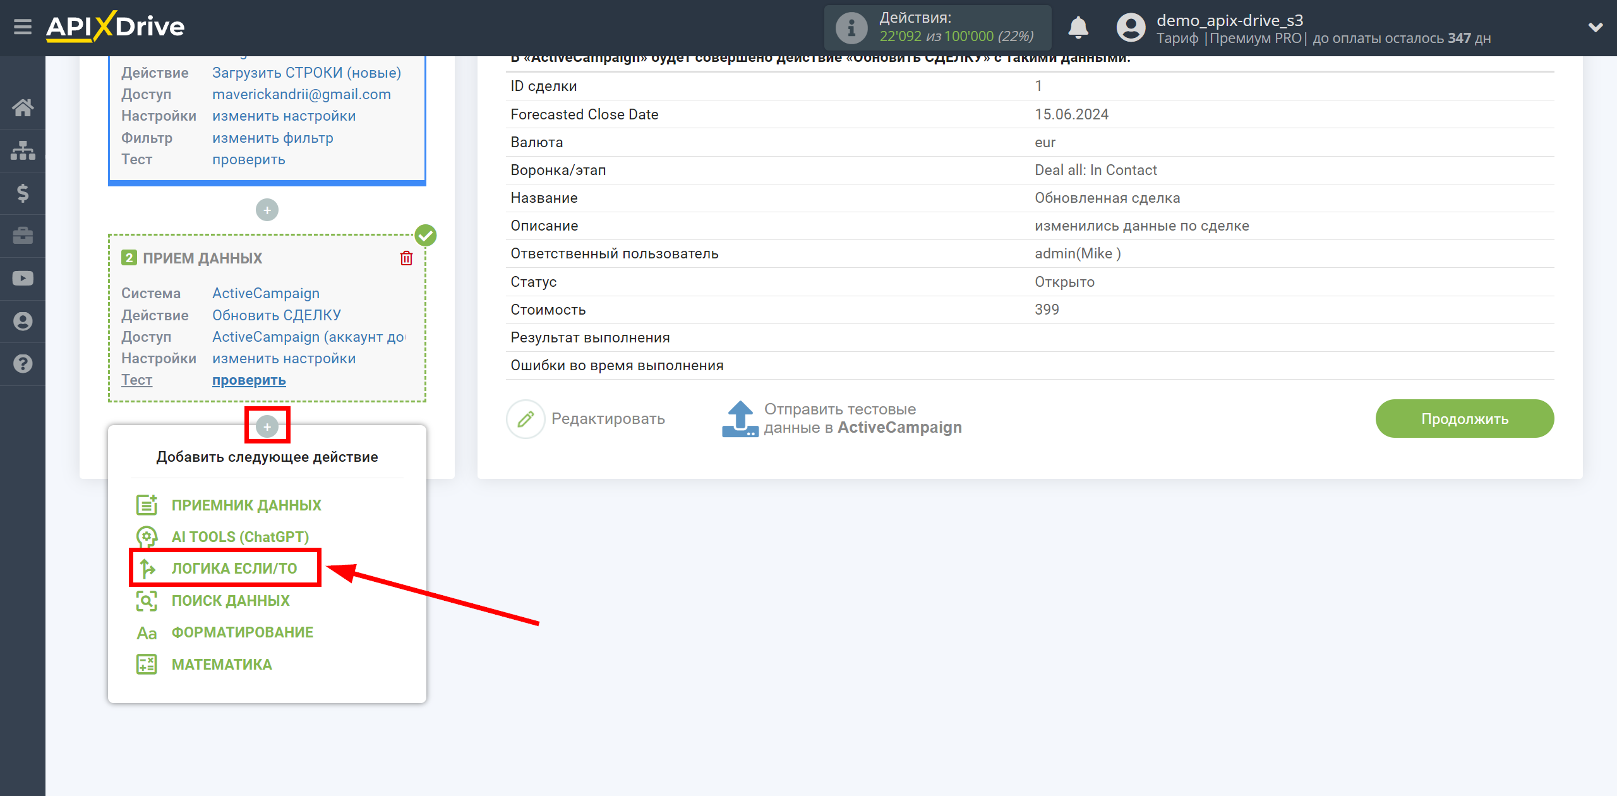This screenshot has height=796, width=1617.
Task: Open the video tutorials YouTube icon
Action: click(x=23, y=278)
